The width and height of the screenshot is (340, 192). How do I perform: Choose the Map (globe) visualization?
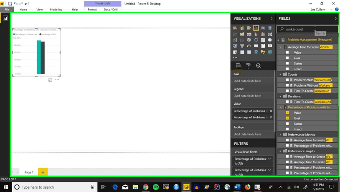point(270,40)
